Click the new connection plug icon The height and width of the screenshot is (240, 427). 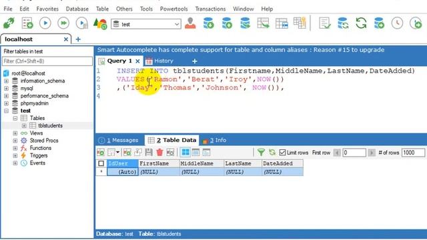coord(9,23)
